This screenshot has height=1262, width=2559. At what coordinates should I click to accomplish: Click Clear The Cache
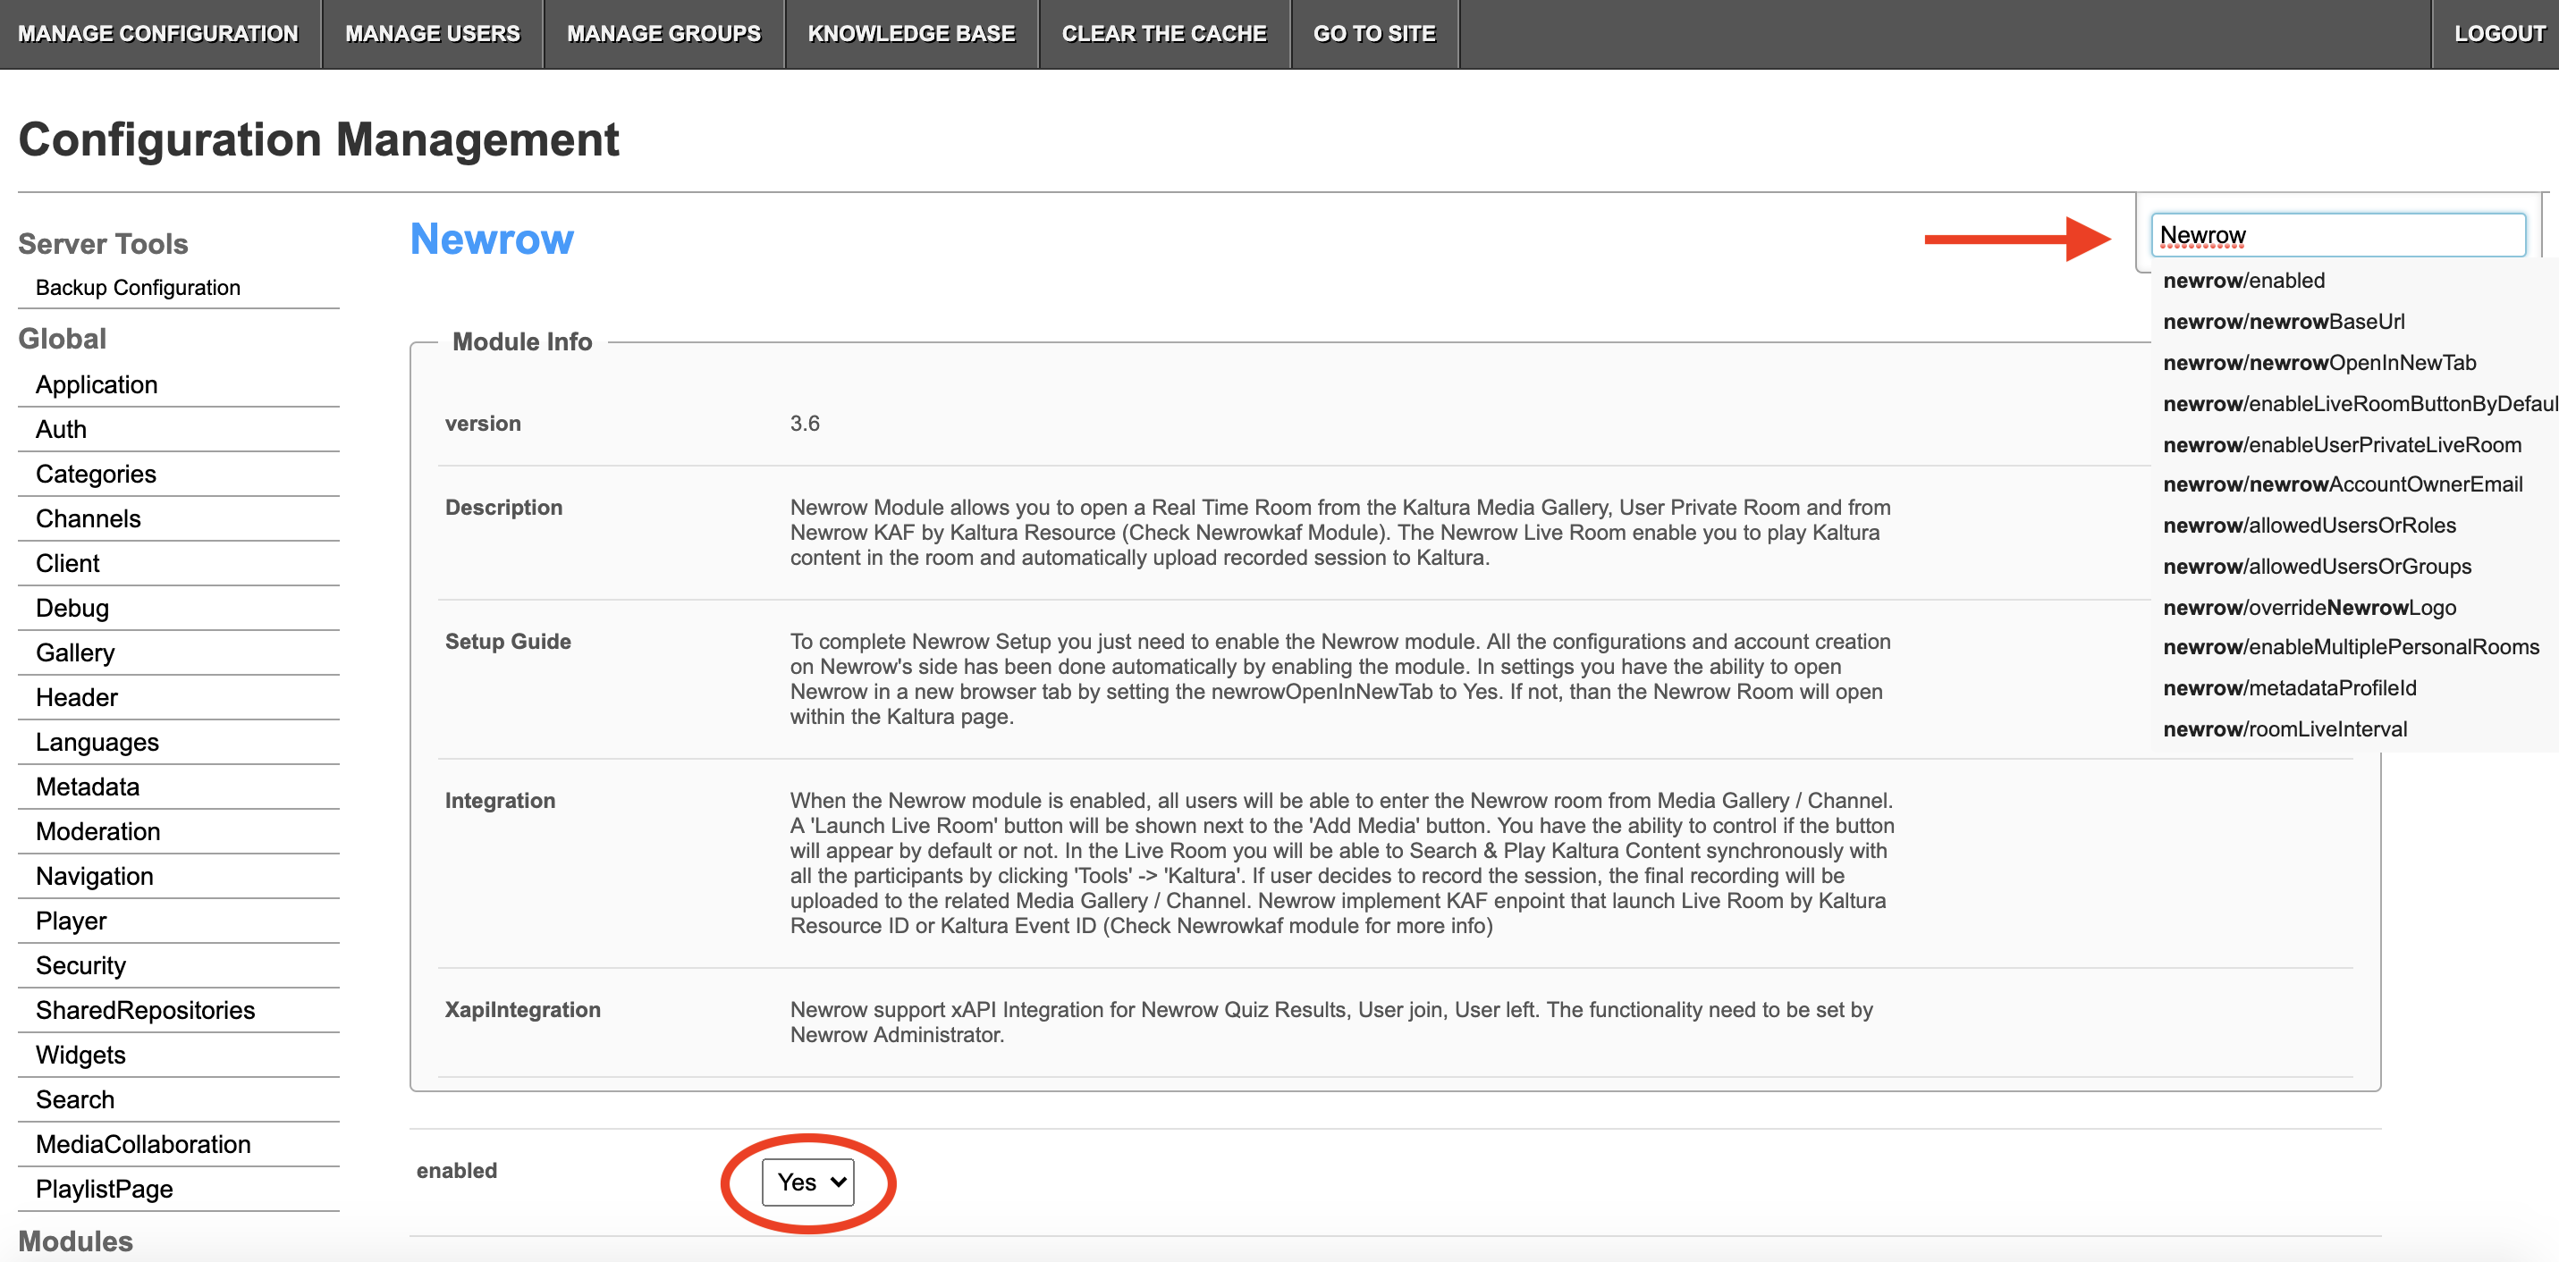click(x=1163, y=34)
